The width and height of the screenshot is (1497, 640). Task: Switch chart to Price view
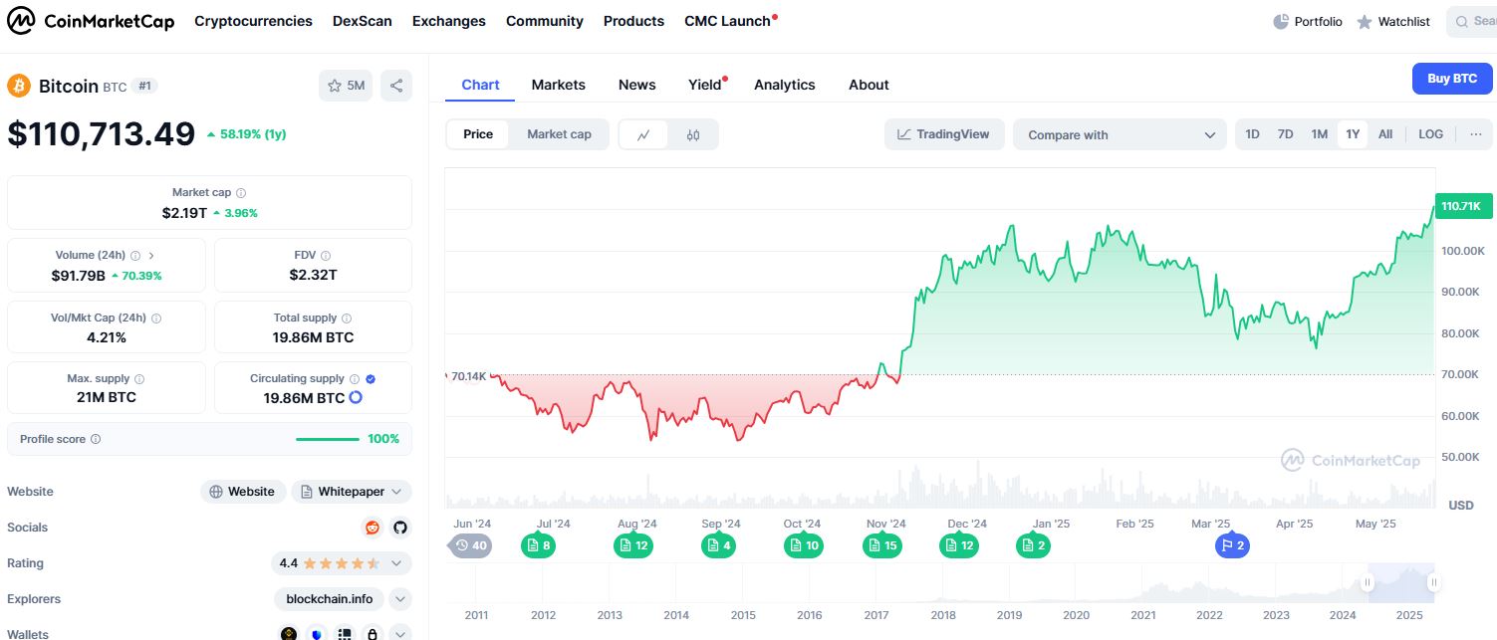pos(478,134)
